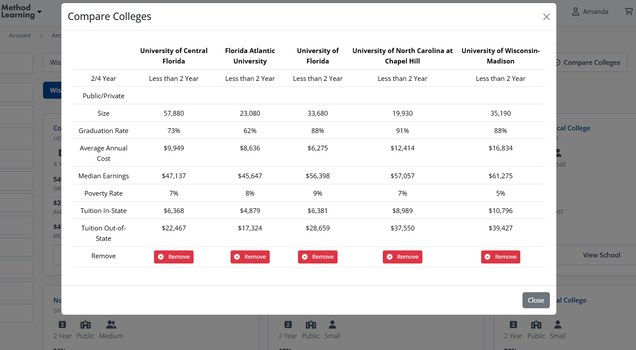
Task: Remove University of Wisconsin-Madison from comparison
Action: click(x=500, y=257)
